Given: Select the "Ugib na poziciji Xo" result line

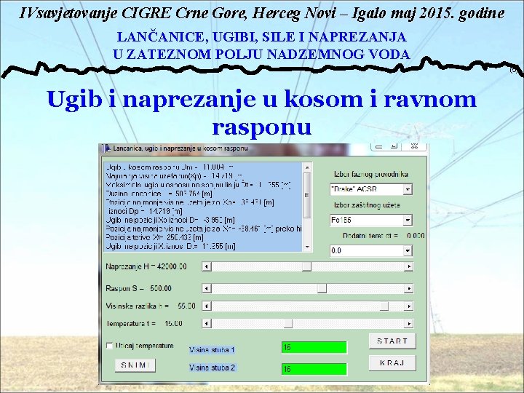Looking at the screenshot, I should [170, 220].
